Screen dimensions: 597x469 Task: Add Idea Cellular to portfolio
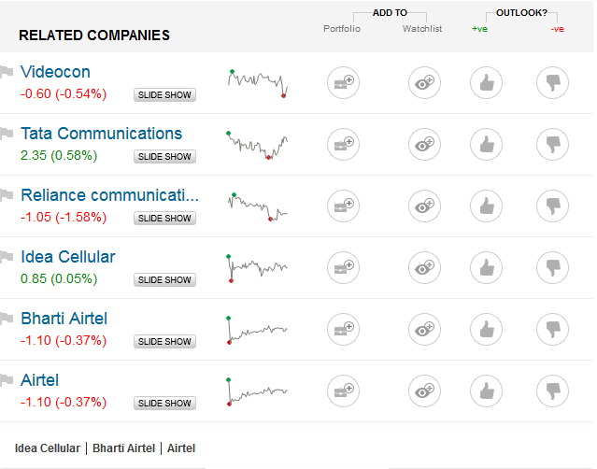coord(343,268)
